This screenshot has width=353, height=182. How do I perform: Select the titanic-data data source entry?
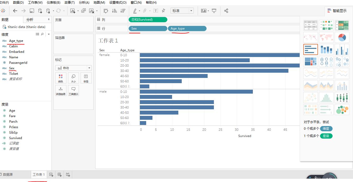[26, 27]
